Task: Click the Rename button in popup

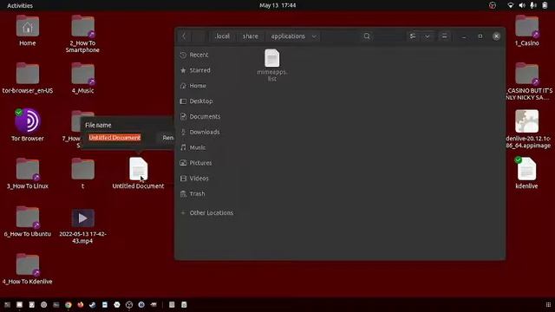Action: point(167,138)
